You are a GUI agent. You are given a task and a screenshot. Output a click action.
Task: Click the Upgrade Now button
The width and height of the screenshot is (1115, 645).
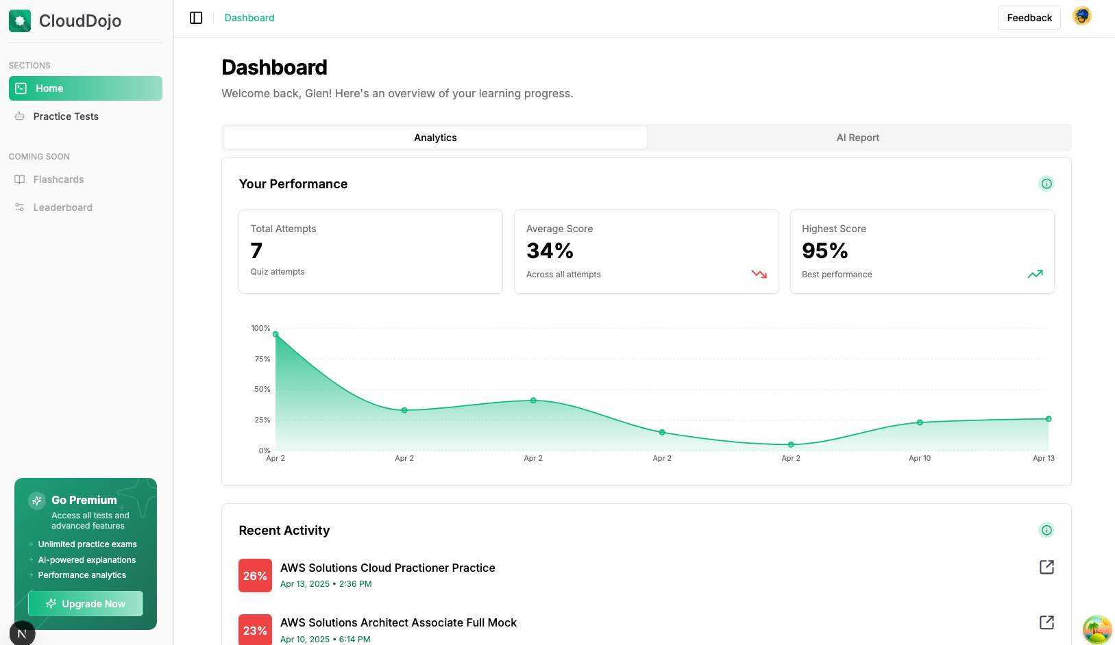tap(86, 604)
